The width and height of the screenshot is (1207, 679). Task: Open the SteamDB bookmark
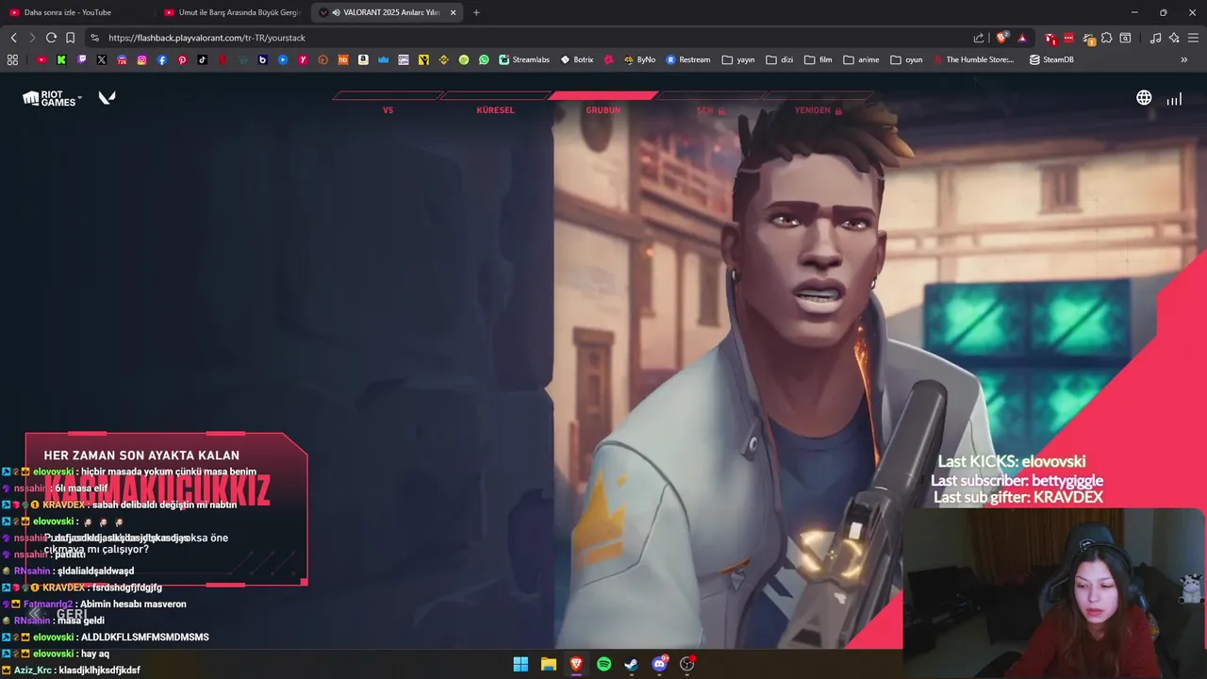point(1051,59)
